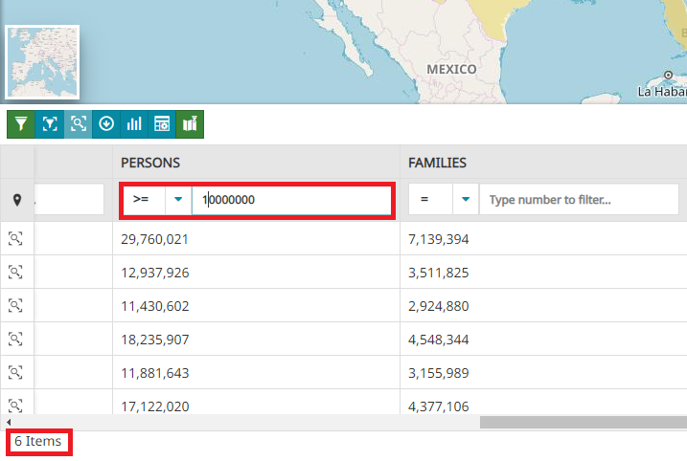Zoom to feature in row 11,881,643
This screenshot has height=461, width=687.
[x=16, y=372]
